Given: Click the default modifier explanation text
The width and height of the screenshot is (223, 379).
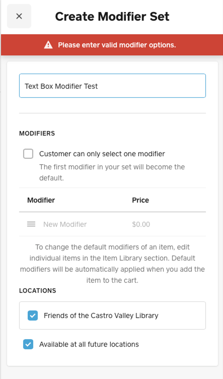Looking at the screenshot, I should pyautogui.click(x=112, y=265).
